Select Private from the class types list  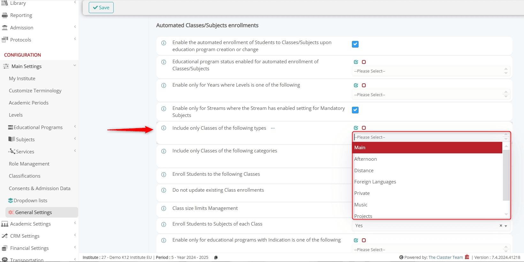(x=427, y=193)
